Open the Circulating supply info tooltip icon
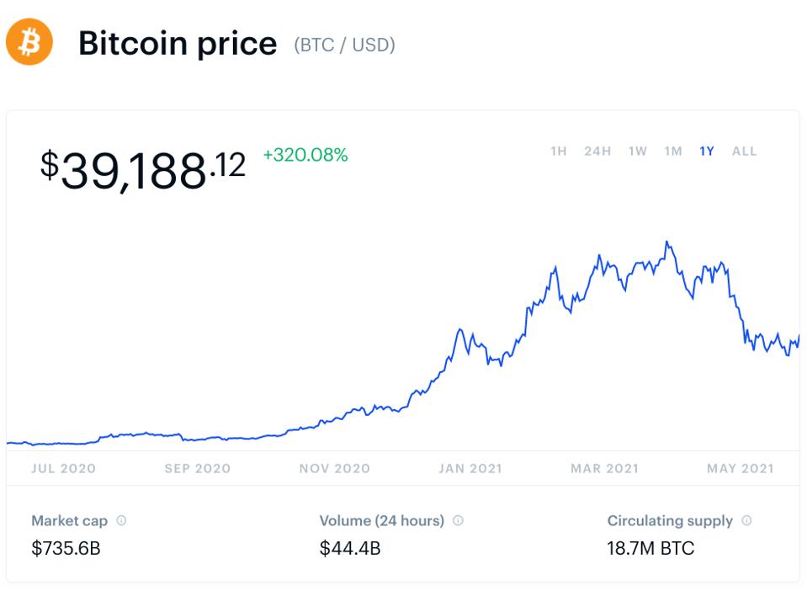The height and width of the screenshot is (591, 807). [746, 520]
